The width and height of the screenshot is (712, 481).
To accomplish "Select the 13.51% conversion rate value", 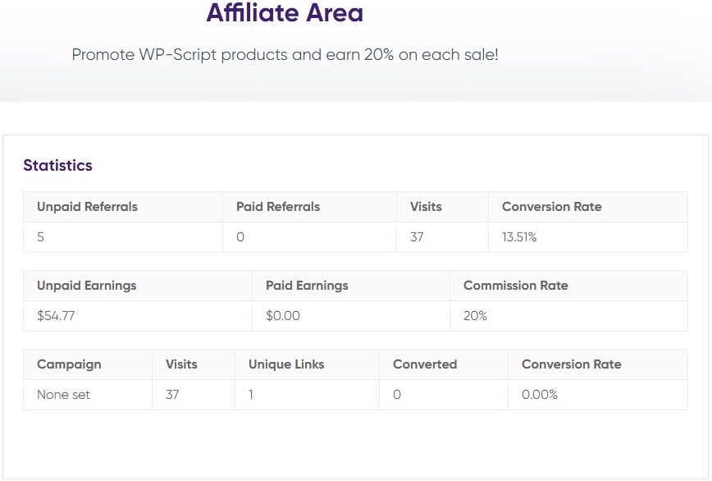I will (x=519, y=237).
